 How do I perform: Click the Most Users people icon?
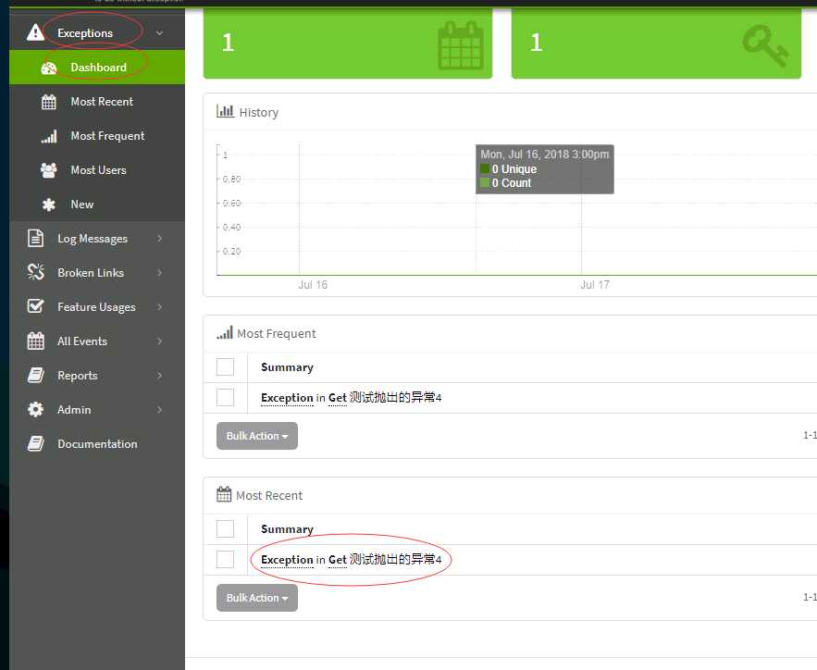point(48,170)
